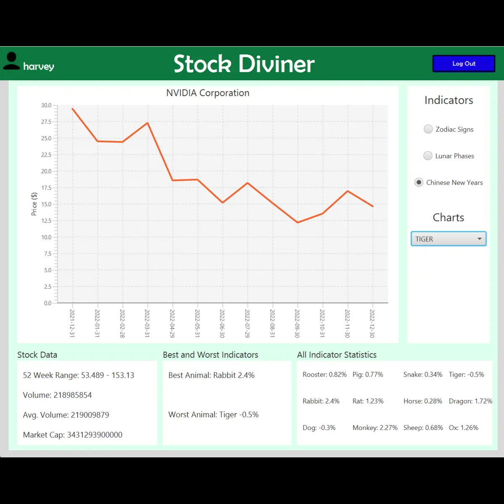The width and height of the screenshot is (504, 504).
Task: Select the Chinese New Years indicator
Action: (419, 182)
